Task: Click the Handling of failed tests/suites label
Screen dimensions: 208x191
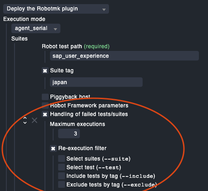Action: pyautogui.click(x=89, y=114)
